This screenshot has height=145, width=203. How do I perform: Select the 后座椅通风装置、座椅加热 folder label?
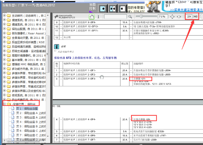[x=29, y=47]
